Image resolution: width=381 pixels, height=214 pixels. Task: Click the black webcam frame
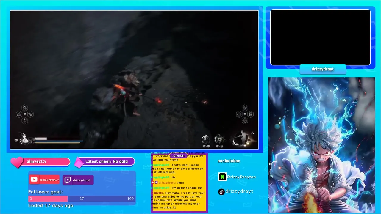coord(320,37)
